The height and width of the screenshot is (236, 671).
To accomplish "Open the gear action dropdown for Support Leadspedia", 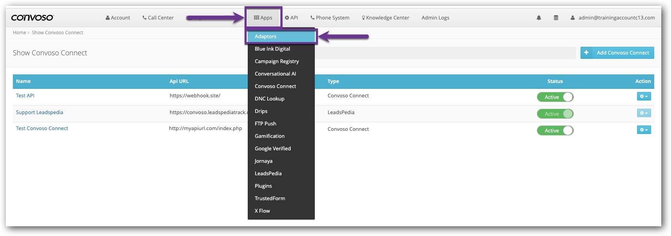I will [644, 113].
